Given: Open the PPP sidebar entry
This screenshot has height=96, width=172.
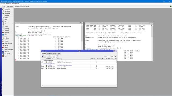Looking at the screenshot, I should (x=6, y=20).
